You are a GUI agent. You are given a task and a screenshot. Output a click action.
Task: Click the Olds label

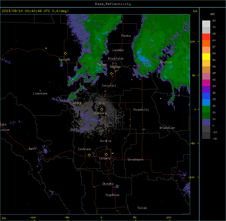tap(102, 103)
